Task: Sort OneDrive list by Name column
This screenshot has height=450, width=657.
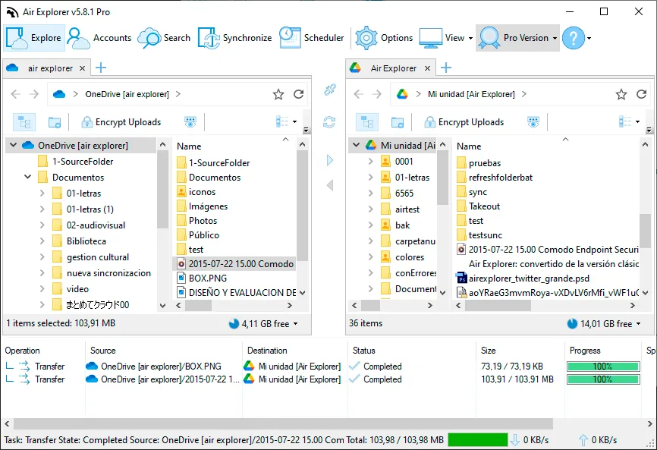Action: 189,146
